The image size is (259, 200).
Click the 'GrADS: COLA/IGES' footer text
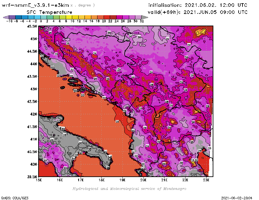click(15, 198)
